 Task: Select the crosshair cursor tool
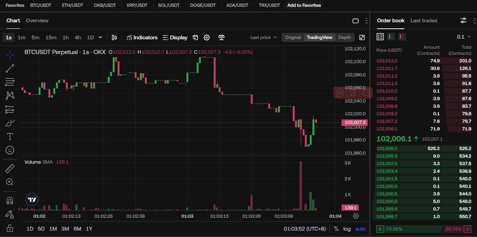pos(10,55)
